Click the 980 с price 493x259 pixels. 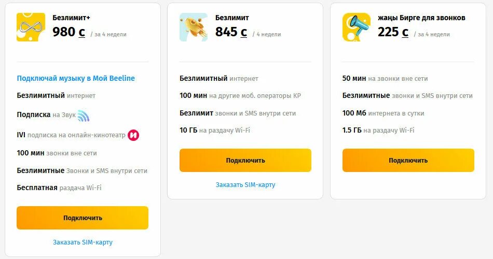(x=69, y=32)
